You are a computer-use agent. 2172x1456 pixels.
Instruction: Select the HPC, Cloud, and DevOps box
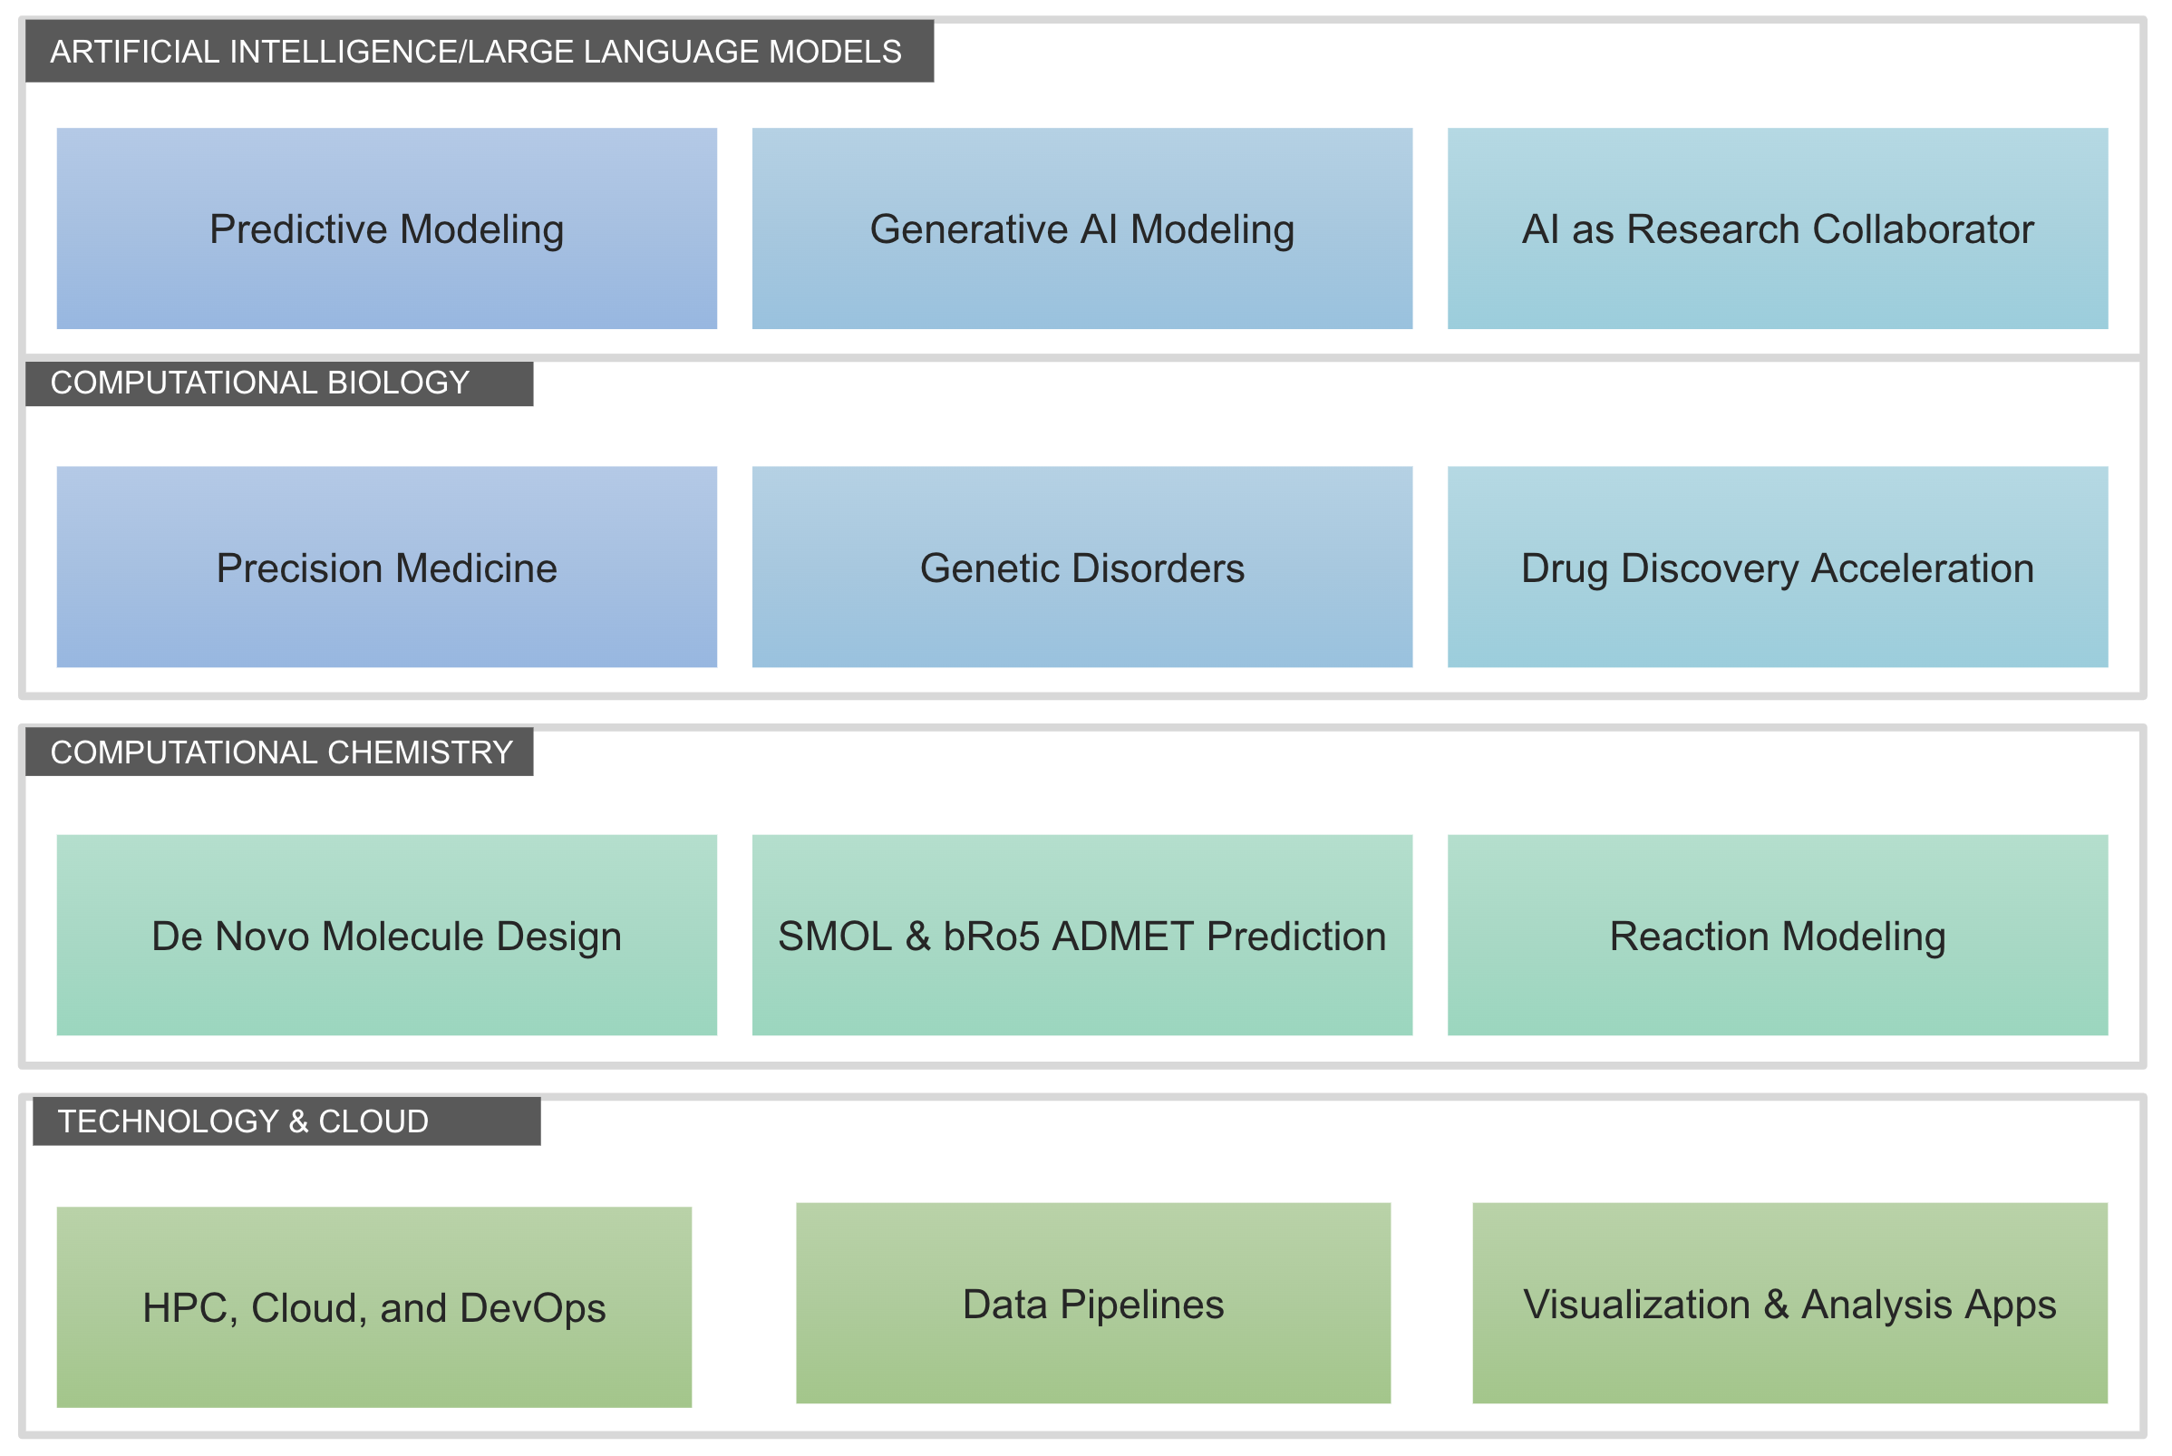pyautogui.click(x=373, y=1307)
